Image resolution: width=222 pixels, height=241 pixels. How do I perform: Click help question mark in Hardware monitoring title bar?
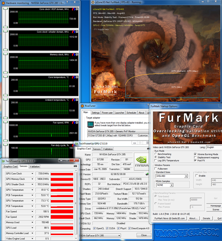coord(67,2)
